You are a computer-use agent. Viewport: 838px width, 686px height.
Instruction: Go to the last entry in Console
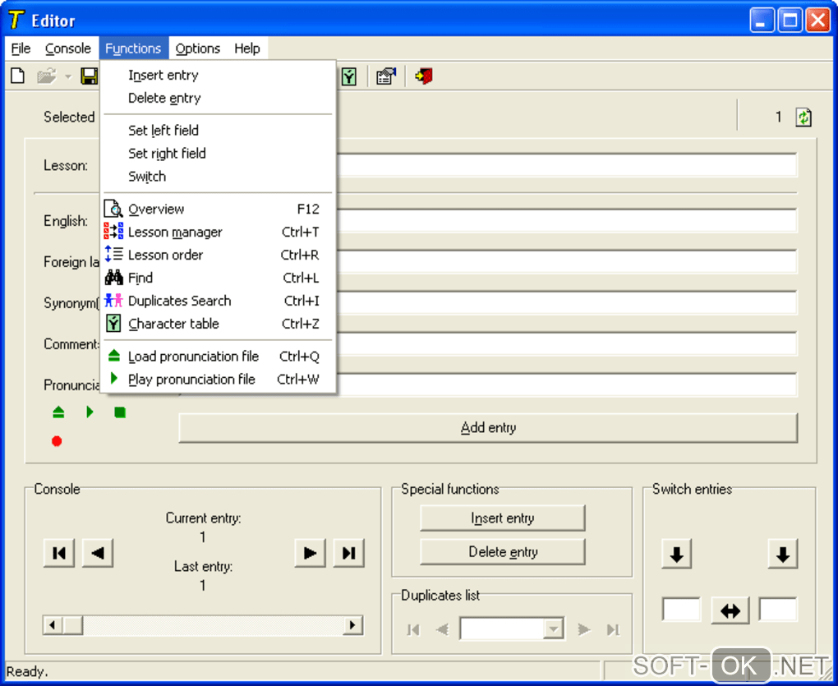pos(348,553)
